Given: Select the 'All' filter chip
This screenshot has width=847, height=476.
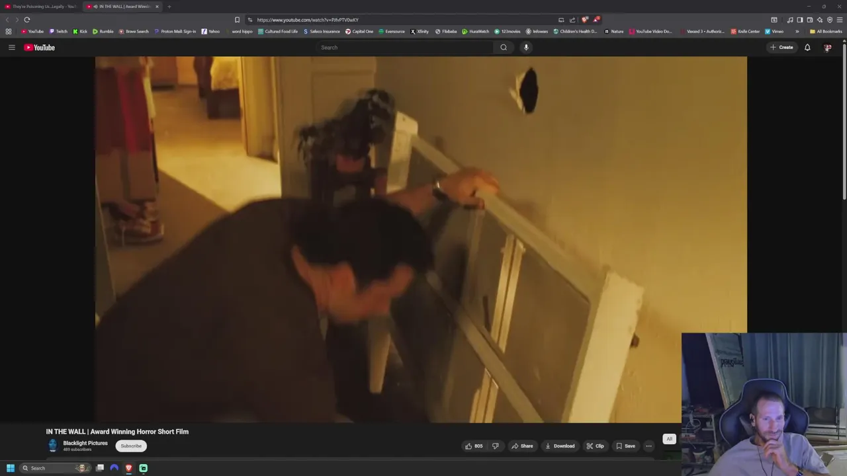Looking at the screenshot, I should pyautogui.click(x=669, y=439).
